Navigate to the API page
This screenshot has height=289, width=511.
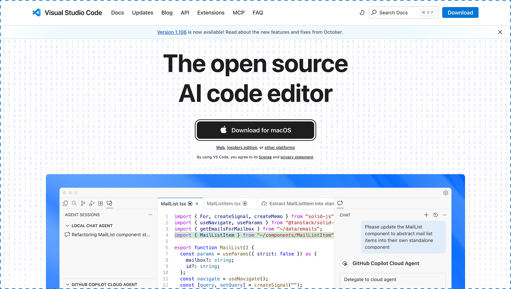185,12
